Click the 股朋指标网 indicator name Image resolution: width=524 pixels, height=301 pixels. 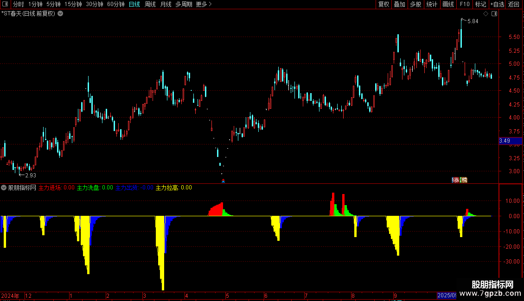[22, 188]
